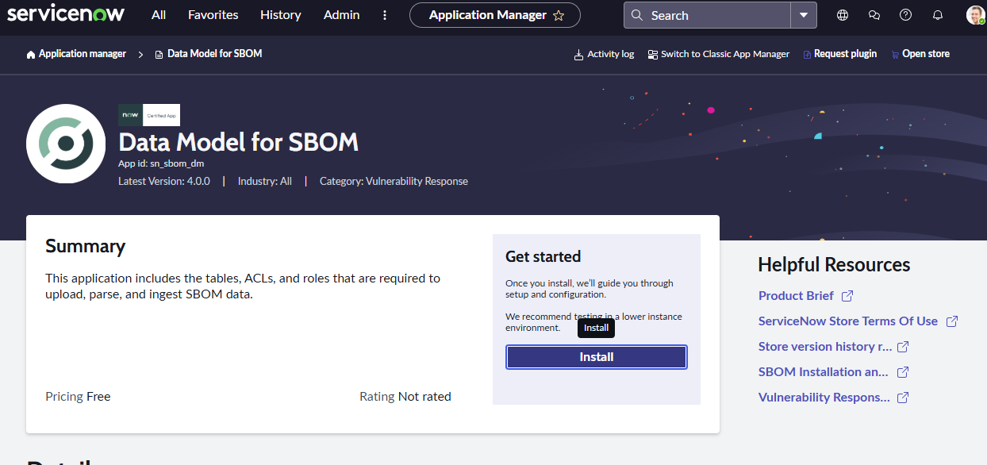Click external-link icon beside SBOM Installation
987x465 pixels.
[x=903, y=372]
